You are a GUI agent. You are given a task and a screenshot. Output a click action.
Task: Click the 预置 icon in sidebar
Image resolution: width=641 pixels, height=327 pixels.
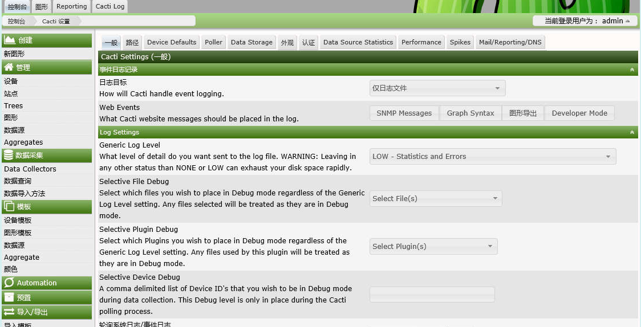[x=9, y=297]
